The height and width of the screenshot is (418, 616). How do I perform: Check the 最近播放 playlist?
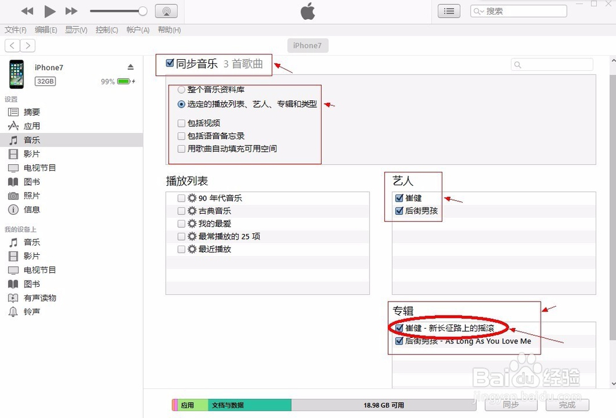tap(181, 249)
